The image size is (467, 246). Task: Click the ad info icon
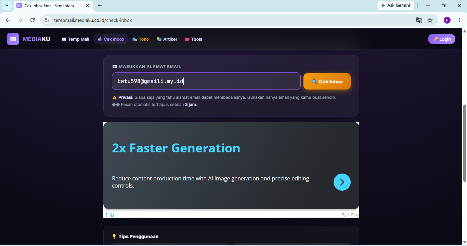tap(112, 215)
